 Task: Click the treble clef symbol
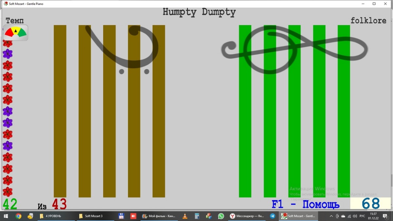pos(294,50)
